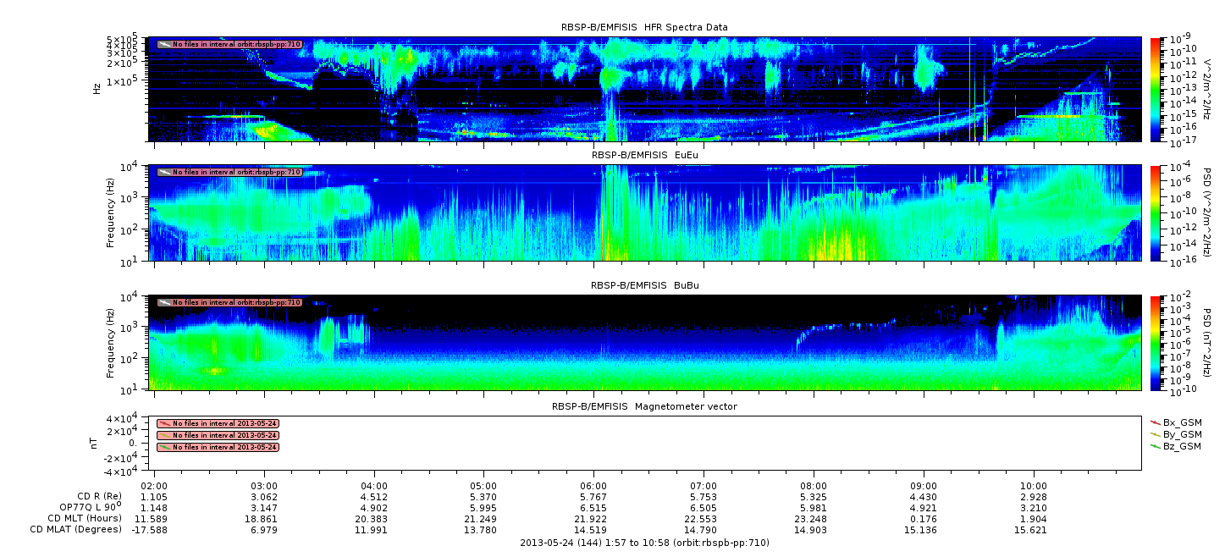The height and width of the screenshot is (557, 1225).
Task: Click the green-line icon in the magnetometer warning badge
Action: [x=164, y=447]
